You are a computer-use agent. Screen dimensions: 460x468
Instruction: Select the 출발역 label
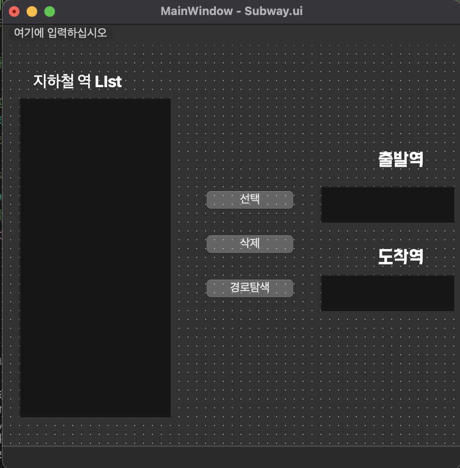[401, 159]
